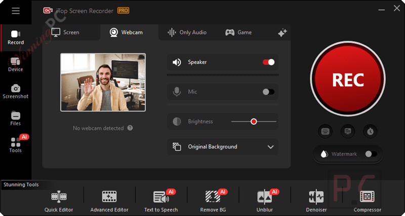Open the Original Background dropdown
This screenshot has height=216, width=405.
(x=223, y=147)
